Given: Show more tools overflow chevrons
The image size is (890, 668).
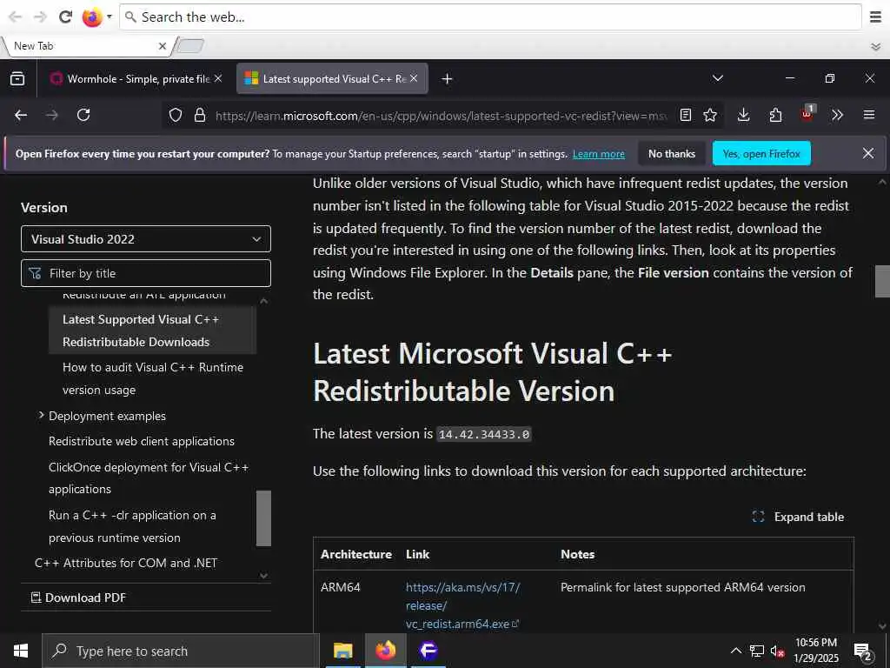Looking at the screenshot, I should [x=837, y=116].
